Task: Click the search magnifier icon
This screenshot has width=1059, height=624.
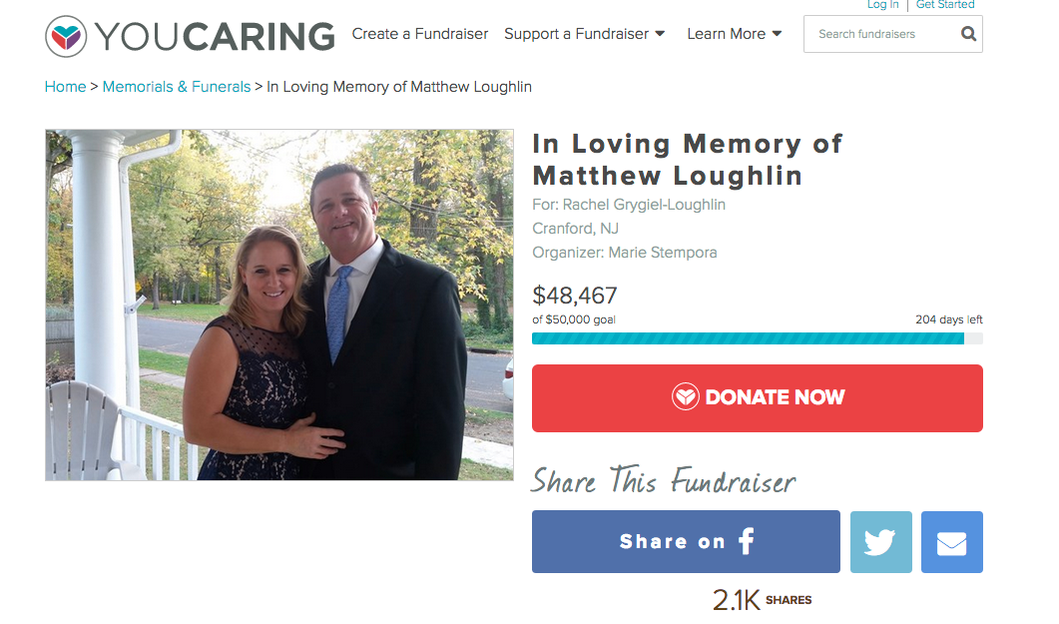Action: [x=968, y=34]
